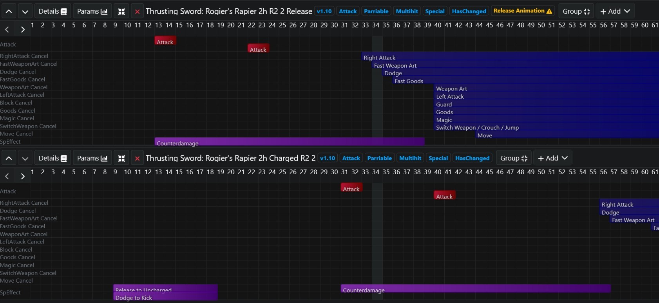Click v1.10 tag on Charged R2 2
This screenshot has width=659, height=303.
tap(328, 158)
